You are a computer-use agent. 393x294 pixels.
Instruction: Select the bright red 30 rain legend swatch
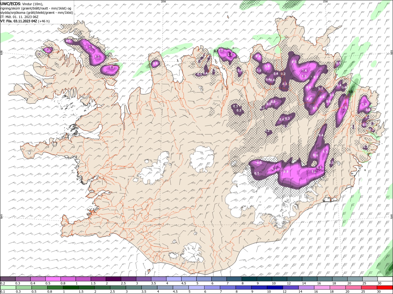[x=384, y=288]
